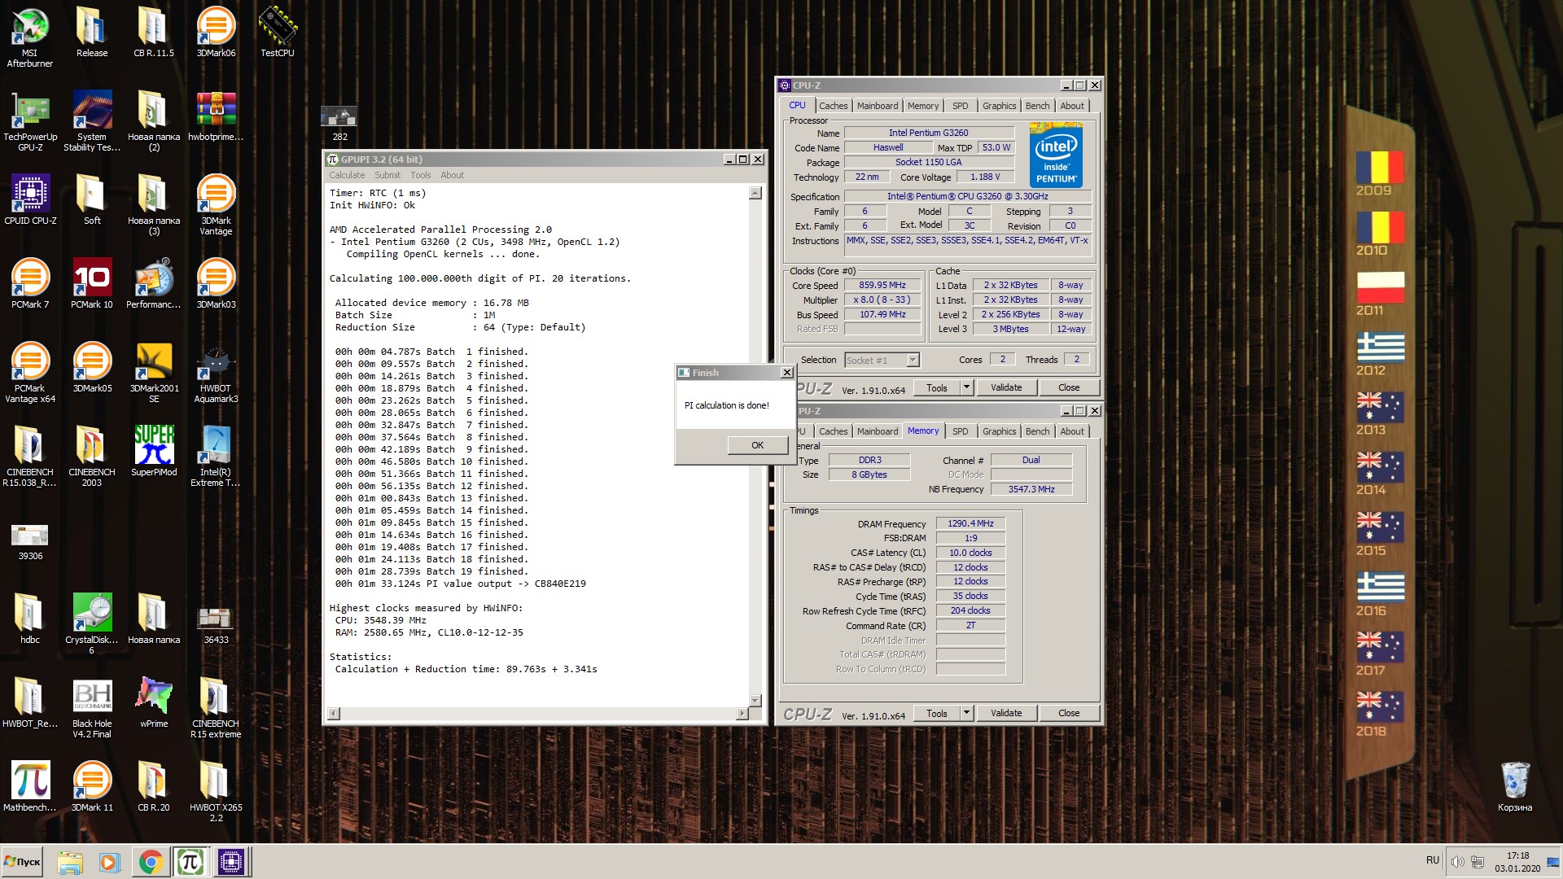
Task: Click the volume icon in system tray
Action: (x=1457, y=861)
